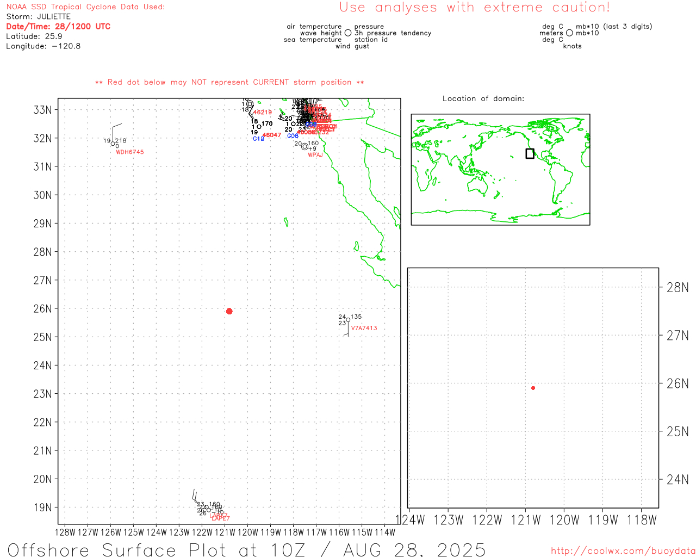The height and width of the screenshot is (557, 696).
Task: Click buoy label 46047
Action: [x=272, y=135]
